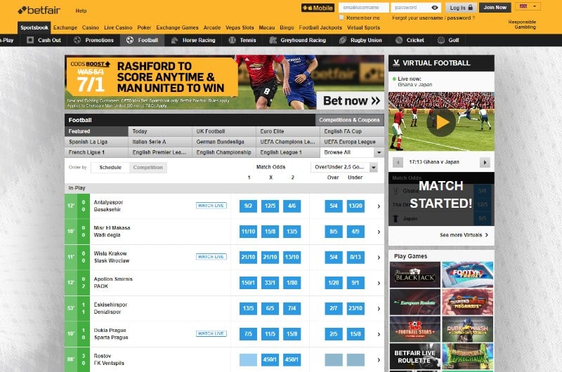The width and height of the screenshot is (562, 372).
Task: Click the Golf icon
Action: point(441,40)
